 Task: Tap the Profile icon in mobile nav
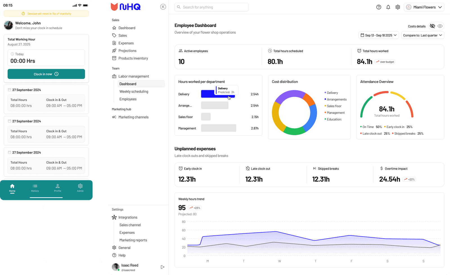coord(57,188)
